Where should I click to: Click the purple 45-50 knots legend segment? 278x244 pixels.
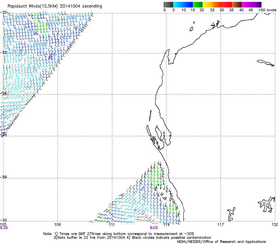coord(256,5)
